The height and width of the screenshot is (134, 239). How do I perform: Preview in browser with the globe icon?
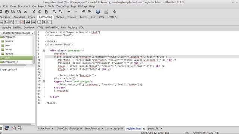click(98, 12)
